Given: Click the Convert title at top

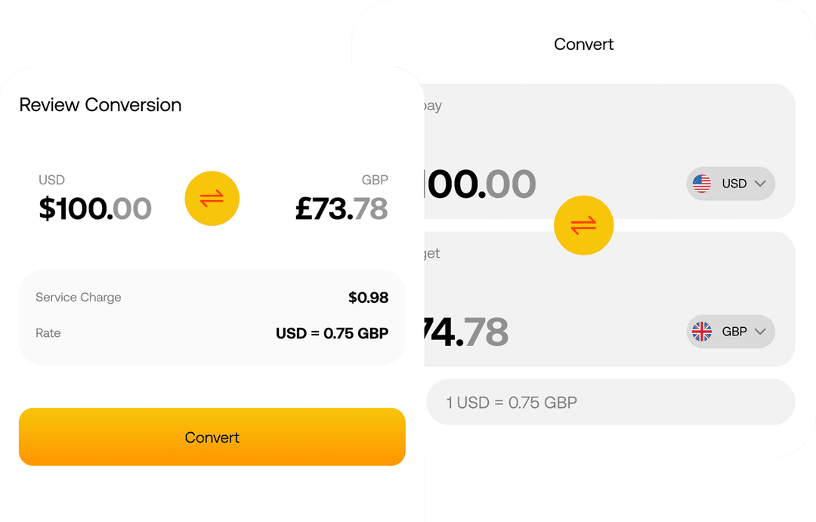Looking at the screenshot, I should point(583,45).
